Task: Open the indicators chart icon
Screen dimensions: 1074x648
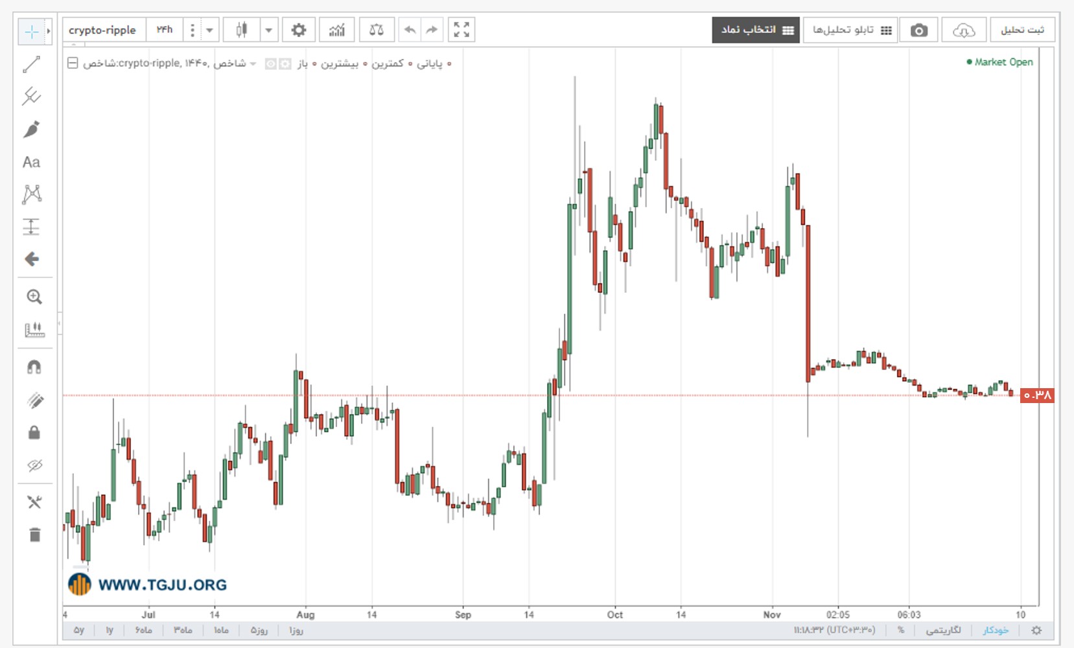Action: point(337,30)
